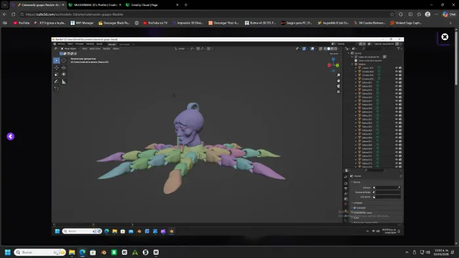Show hidden system tray icons
The width and height of the screenshot is (459, 258).
(407, 252)
